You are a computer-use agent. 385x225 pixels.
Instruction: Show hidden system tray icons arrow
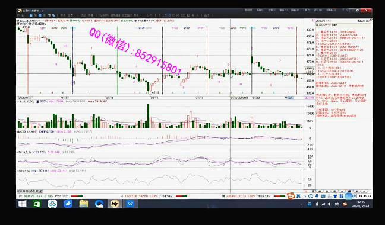tap(302, 204)
